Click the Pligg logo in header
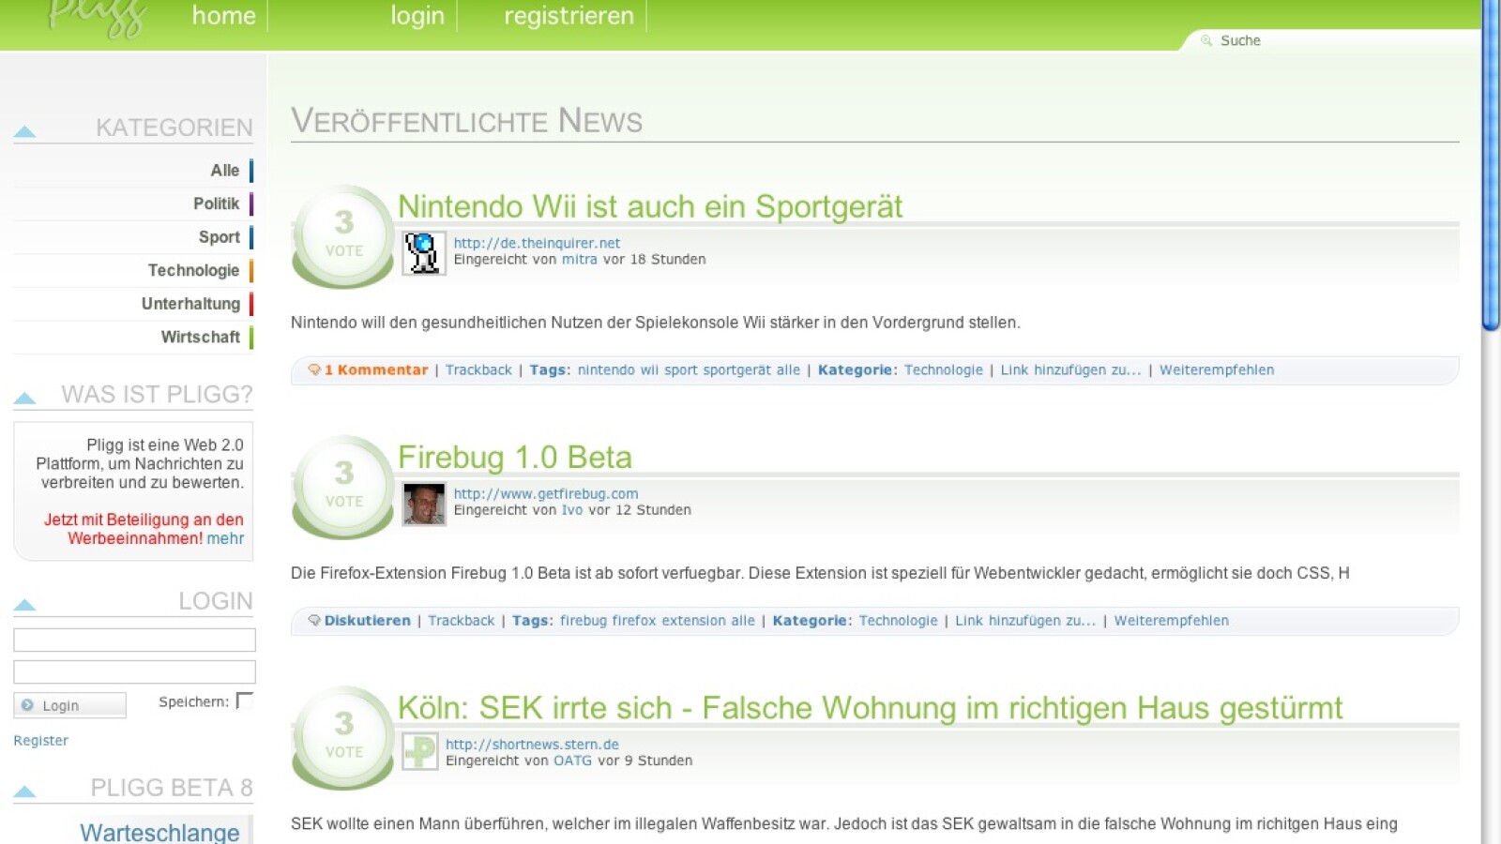The image size is (1501, 844). tap(99, 19)
